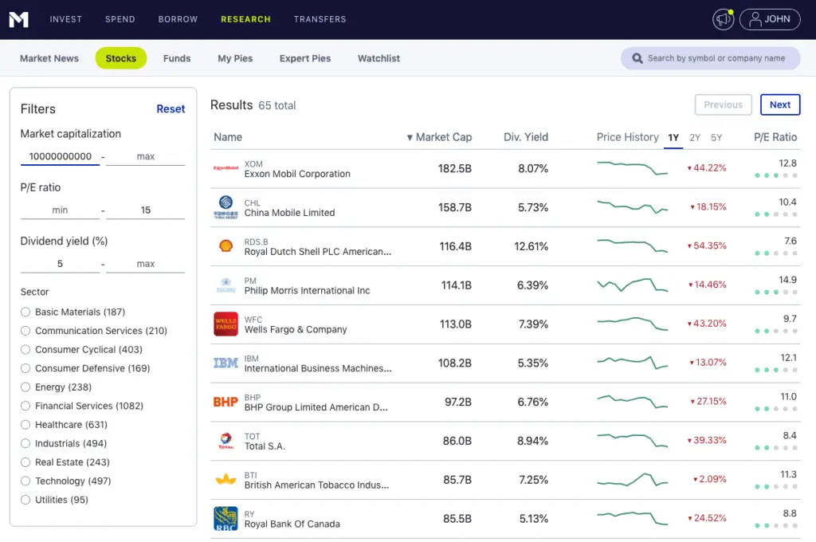Switch to the Stocks tab

pyautogui.click(x=121, y=58)
